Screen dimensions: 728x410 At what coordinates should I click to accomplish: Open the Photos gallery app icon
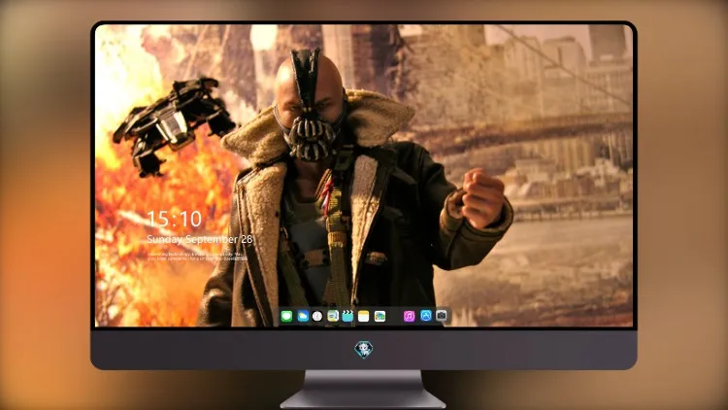[380, 316]
